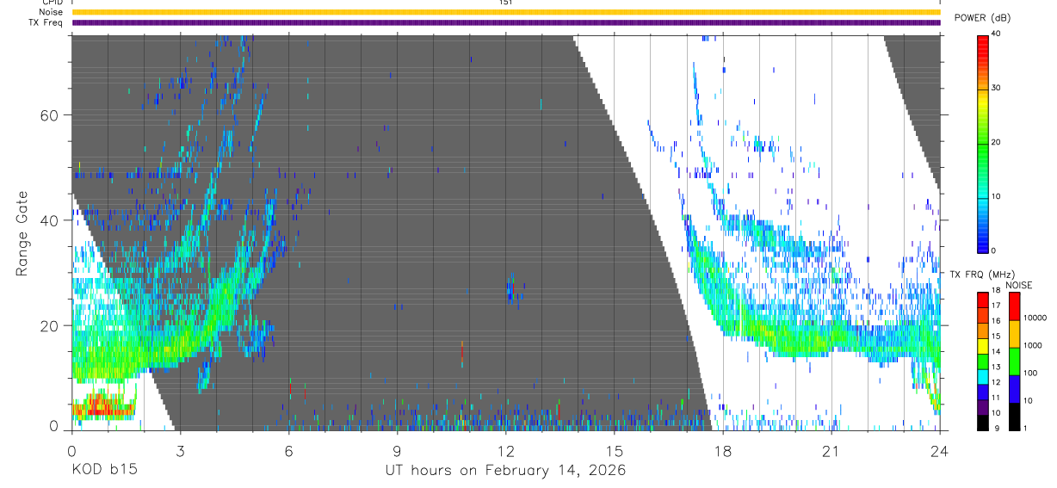The height and width of the screenshot is (488, 1057).
Task: Click the black 1–10 segment of NOISE scale
Action: (1014, 416)
